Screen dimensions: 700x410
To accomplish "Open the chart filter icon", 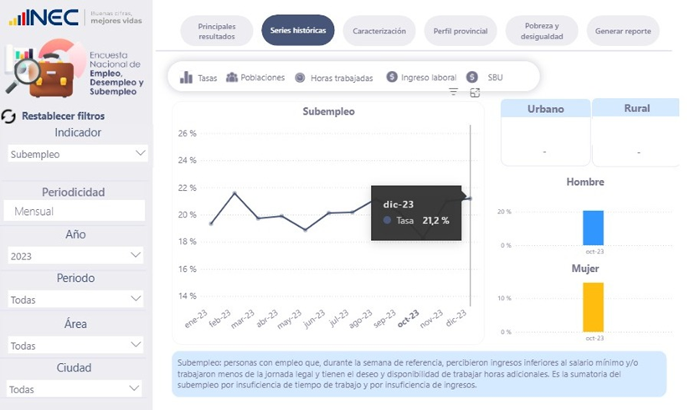I will coord(453,92).
